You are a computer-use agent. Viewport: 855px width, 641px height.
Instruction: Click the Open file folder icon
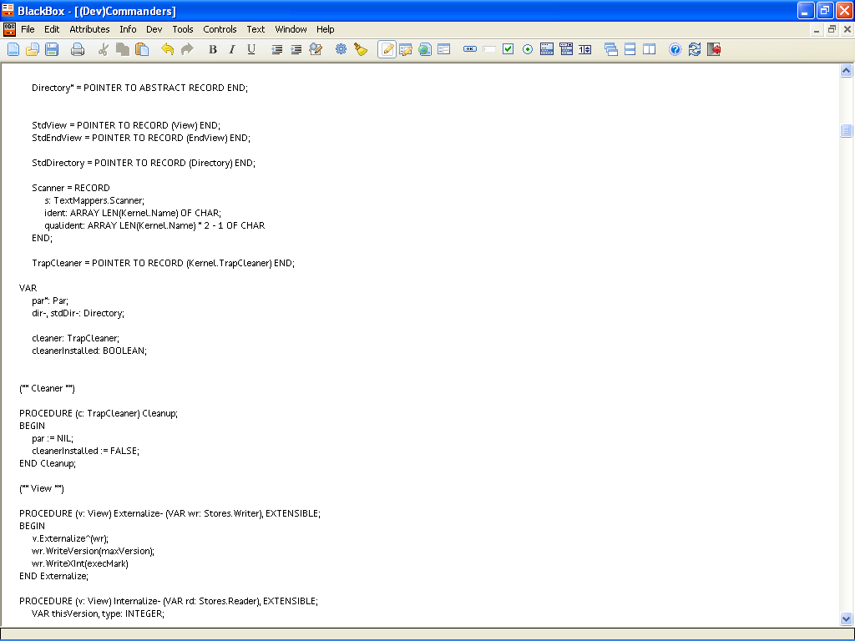tap(33, 49)
